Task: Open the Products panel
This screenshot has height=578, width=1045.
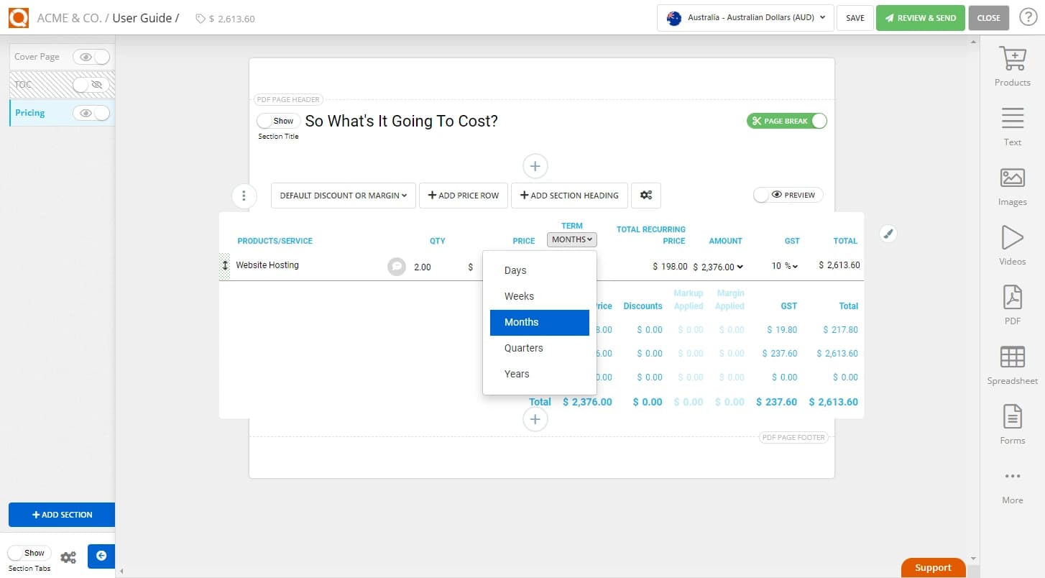Action: (1012, 65)
